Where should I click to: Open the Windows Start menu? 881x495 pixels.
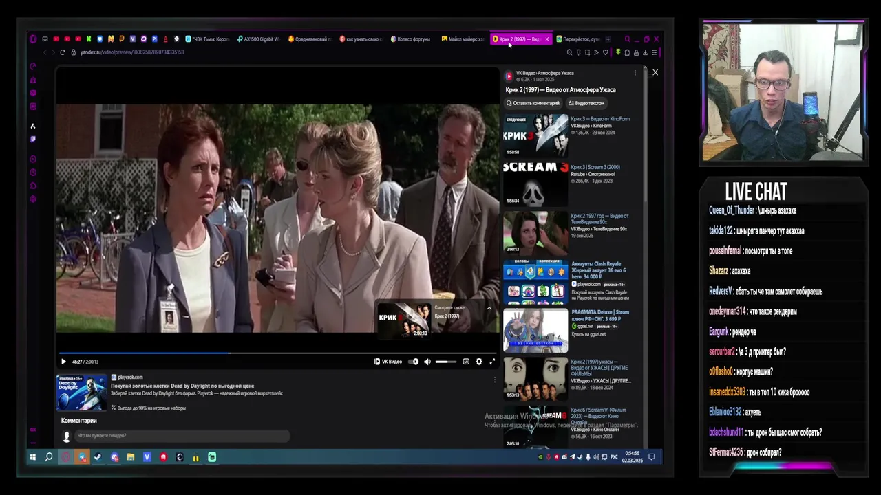[32, 457]
